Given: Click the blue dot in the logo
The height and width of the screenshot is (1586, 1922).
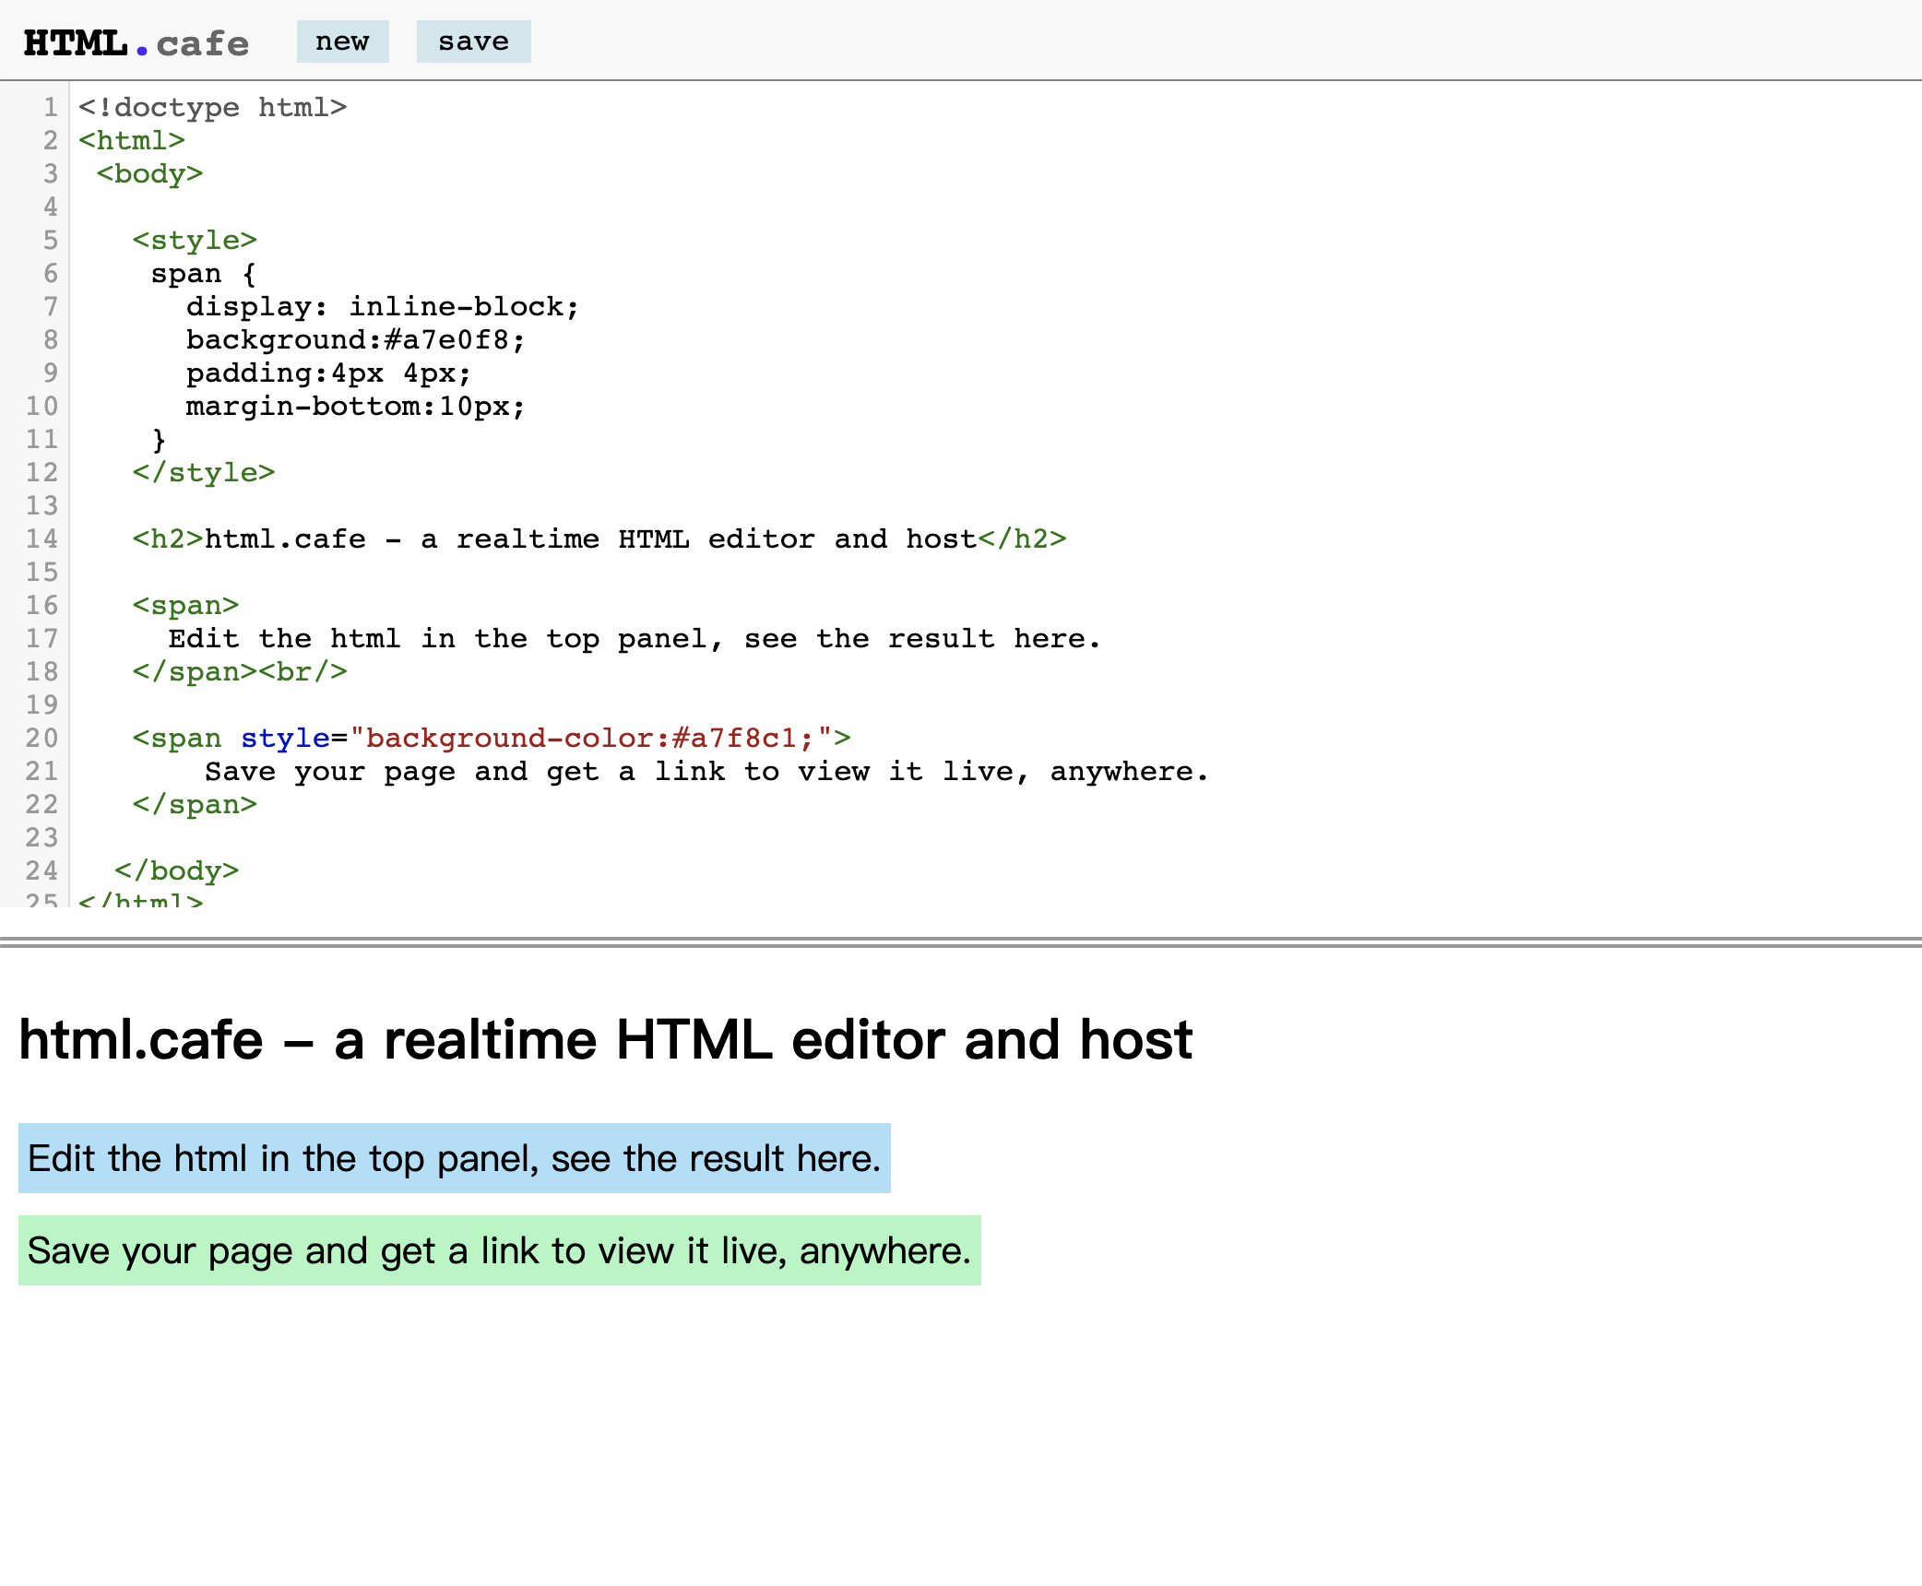Looking at the screenshot, I should [142, 51].
